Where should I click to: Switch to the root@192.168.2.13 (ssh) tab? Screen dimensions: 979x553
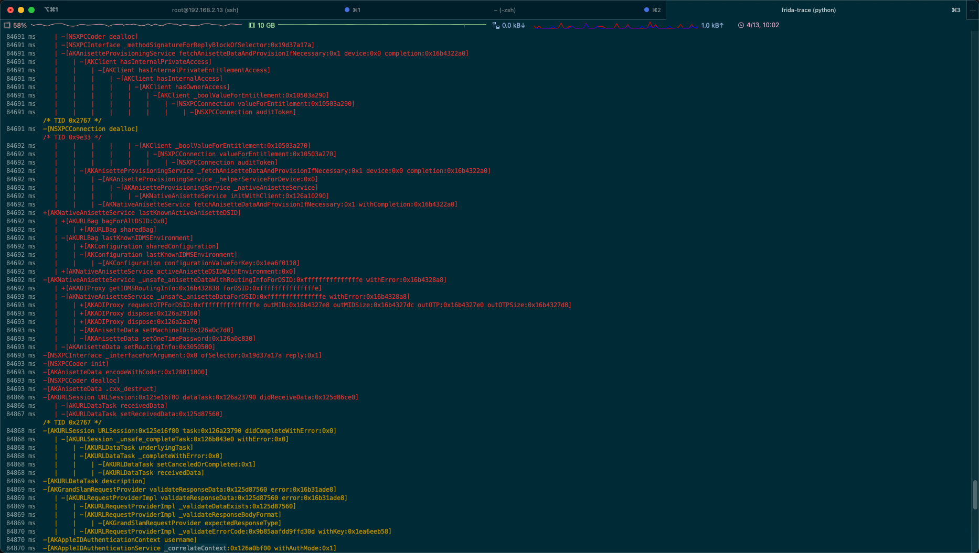(205, 10)
